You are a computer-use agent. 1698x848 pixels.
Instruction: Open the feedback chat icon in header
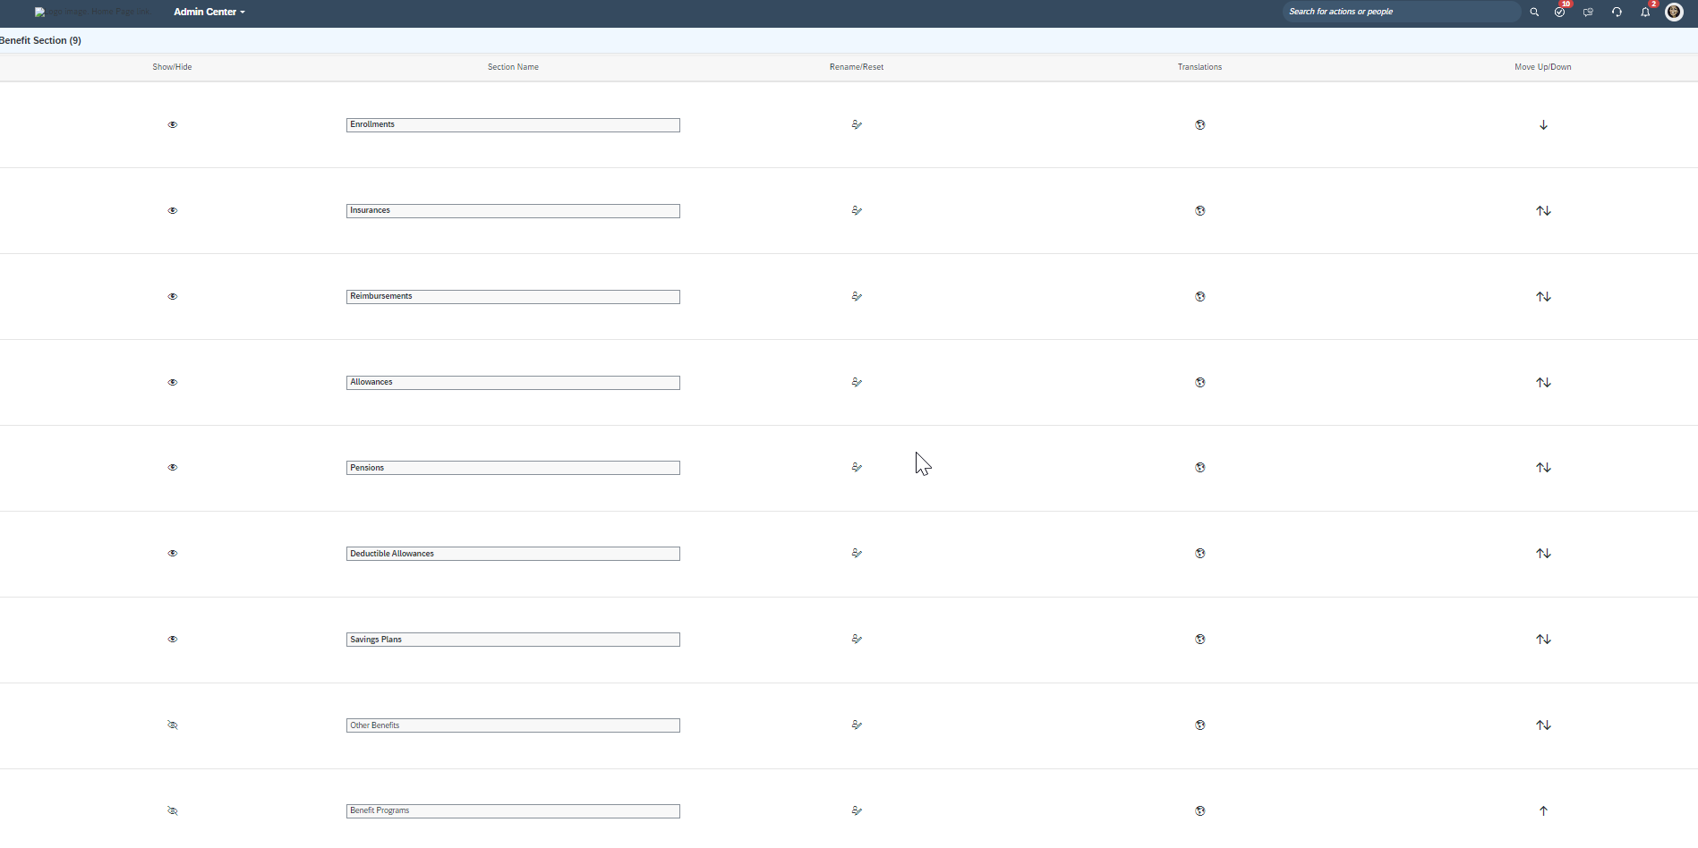coord(1588,12)
